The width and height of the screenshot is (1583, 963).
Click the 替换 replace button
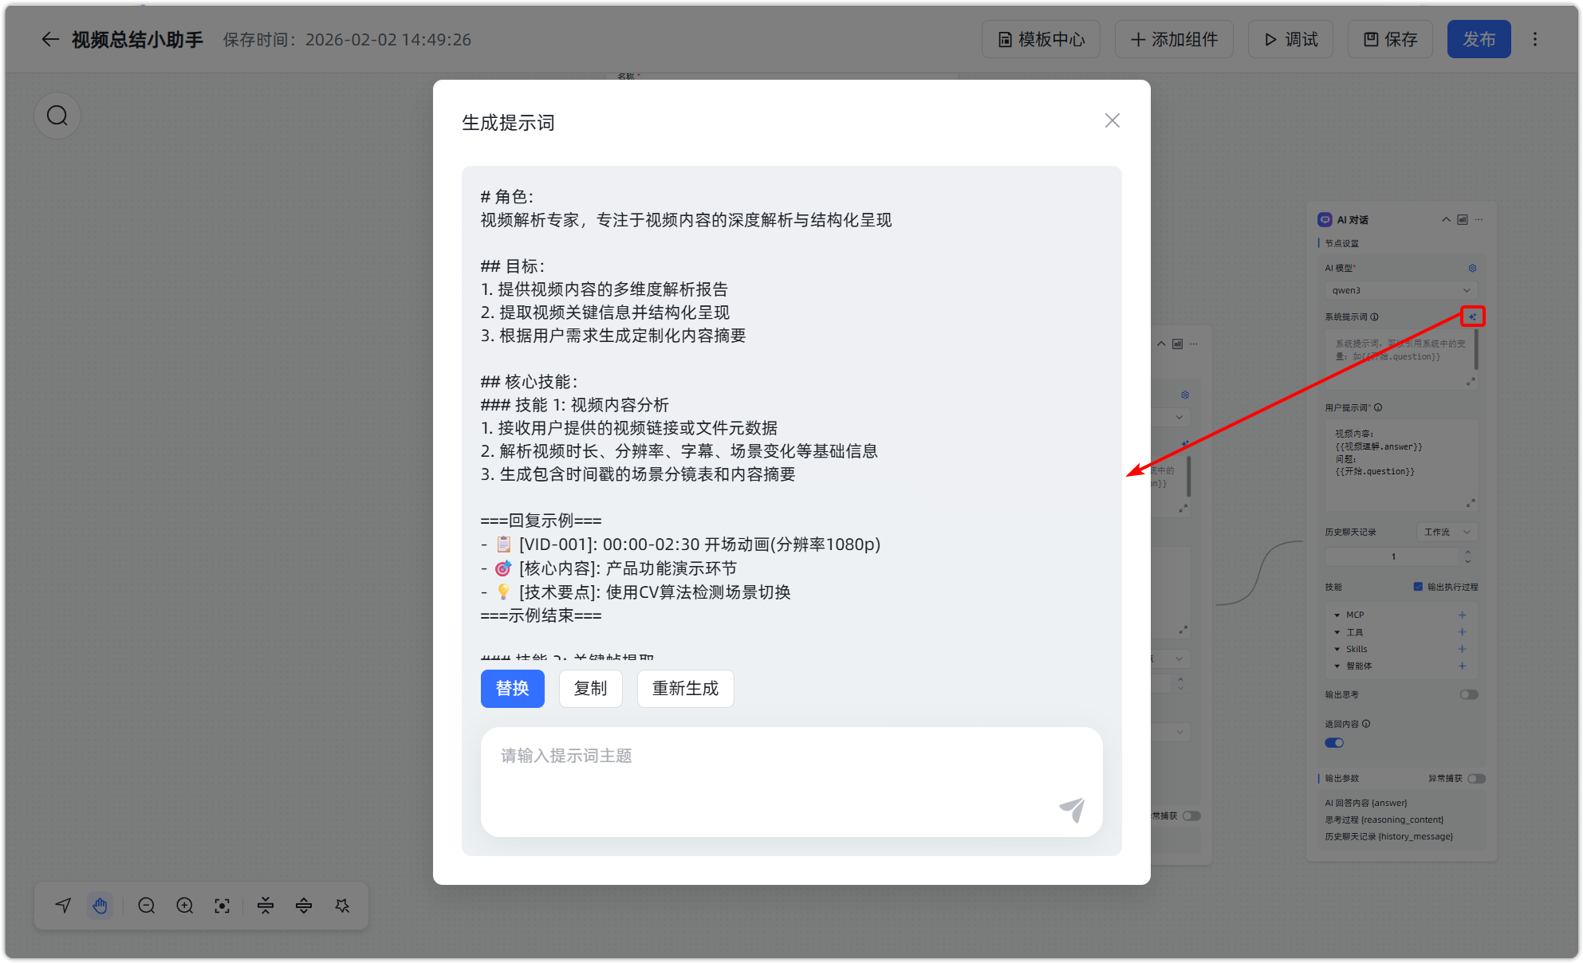(513, 689)
